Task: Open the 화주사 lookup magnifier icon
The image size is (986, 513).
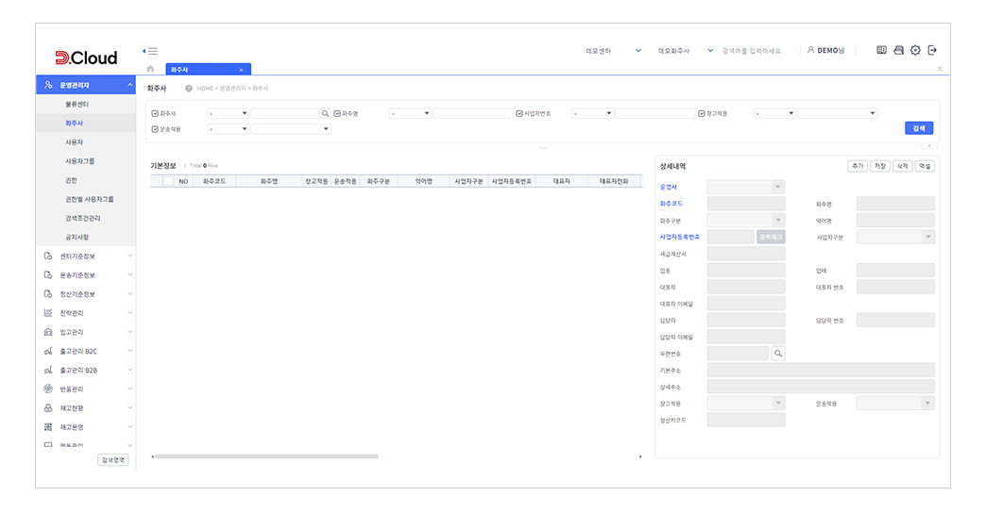Action: (x=325, y=114)
